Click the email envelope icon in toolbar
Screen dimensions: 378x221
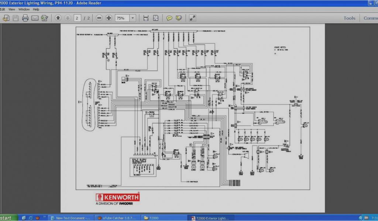click(35, 18)
